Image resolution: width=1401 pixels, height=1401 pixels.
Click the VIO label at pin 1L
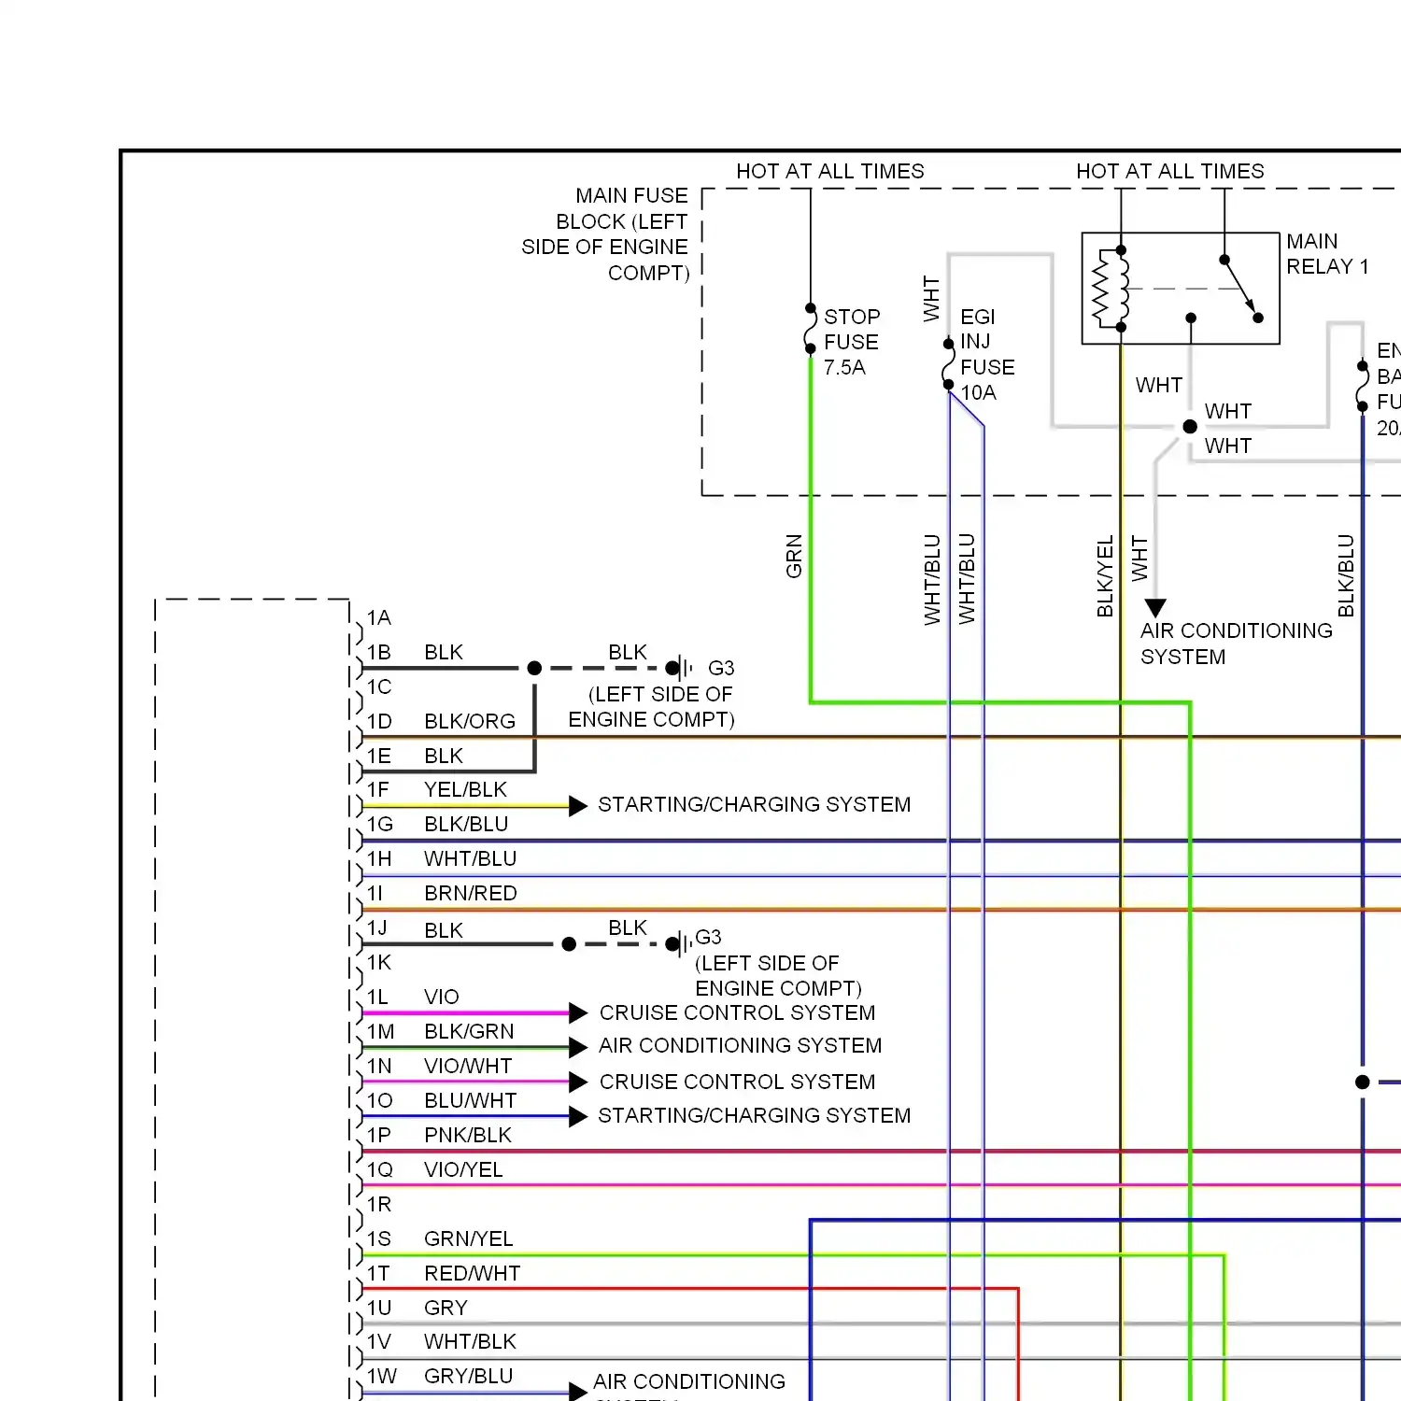[441, 997]
